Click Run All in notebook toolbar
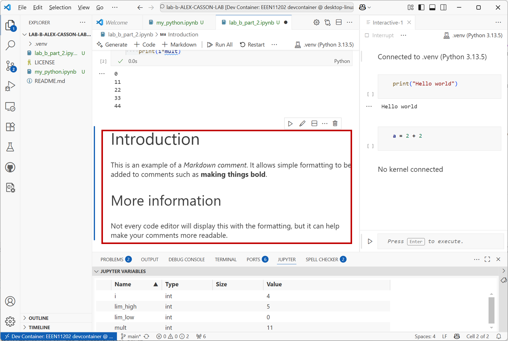The width and height of the screenshot is (508, 341). point(220,45)
